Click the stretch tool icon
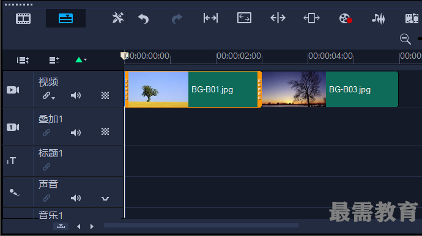This screenshot has height=236, width=422. click(244, 18)
